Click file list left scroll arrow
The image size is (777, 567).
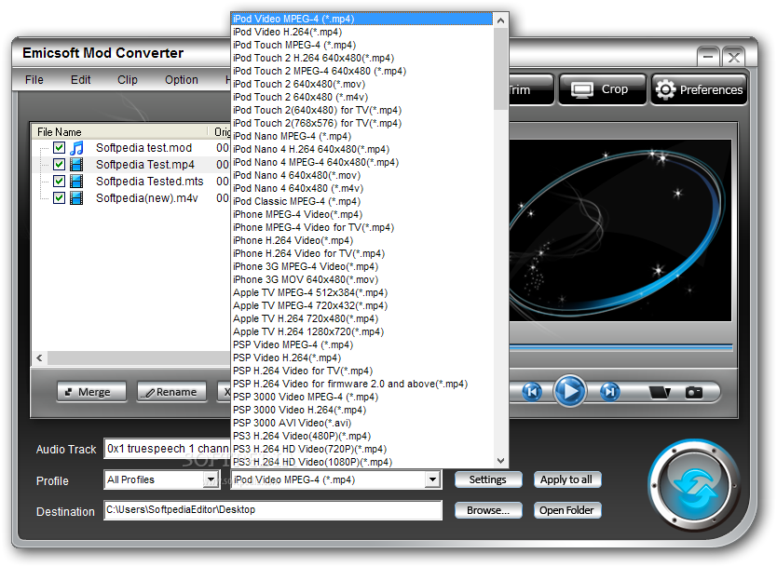coord(40,358)
